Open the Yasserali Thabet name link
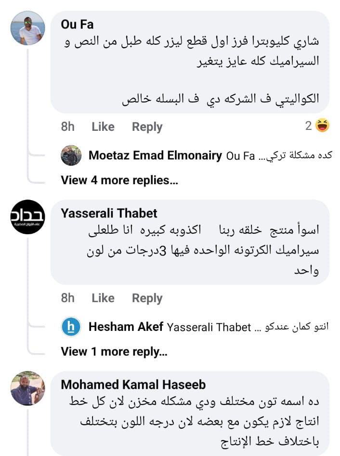 pos(109,213)
